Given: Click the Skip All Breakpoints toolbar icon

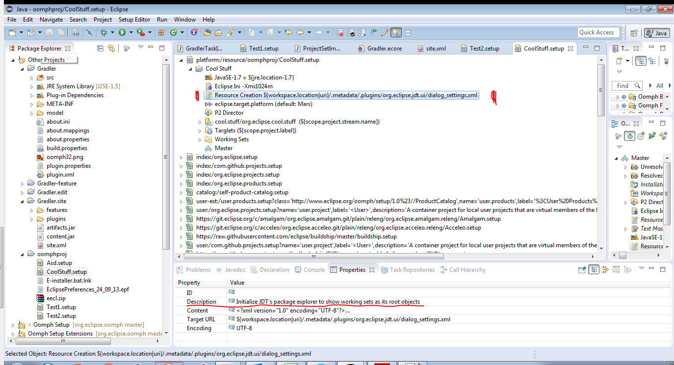Looking at the screenshot, I should point(89,33).
